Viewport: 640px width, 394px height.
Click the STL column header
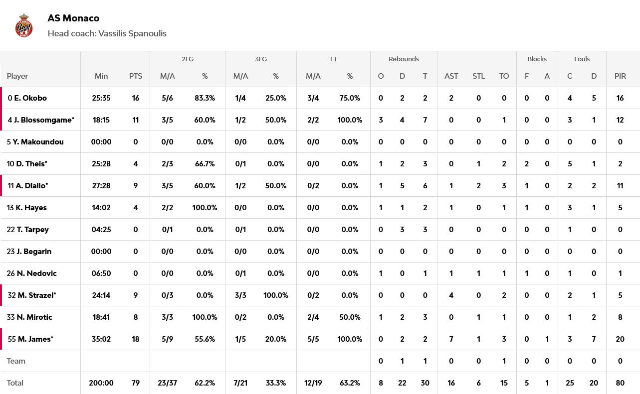478,76
